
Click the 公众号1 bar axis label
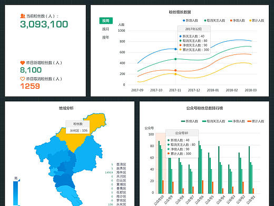pyautogui.click(x=251, y=200)
